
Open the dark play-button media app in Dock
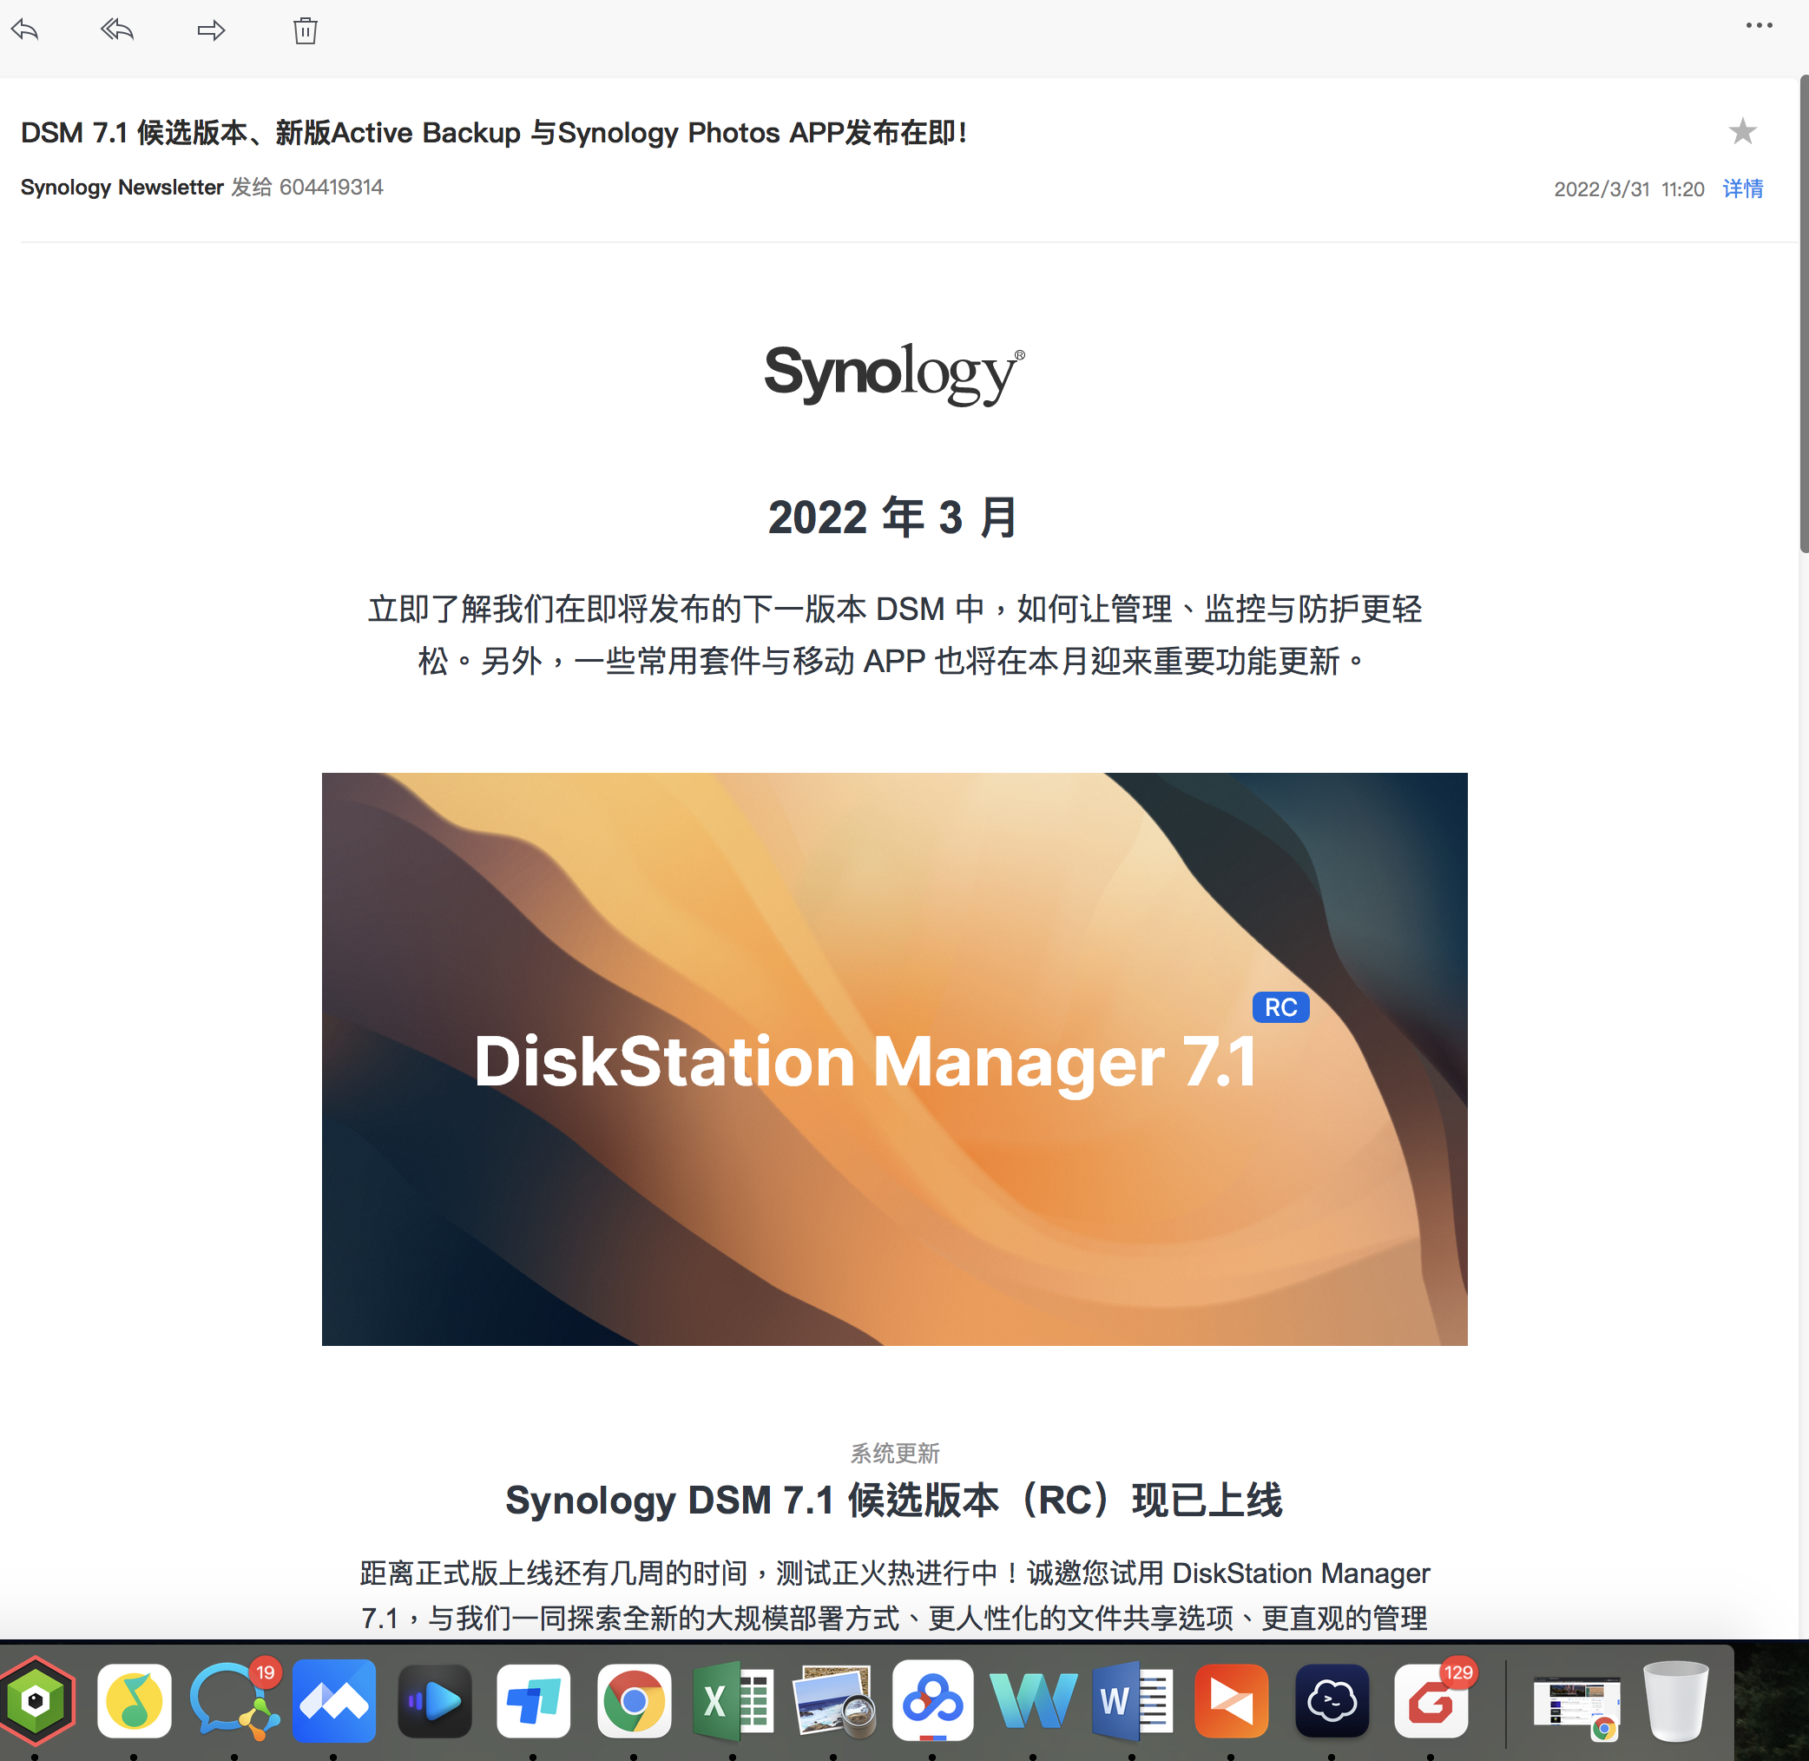435,1701
